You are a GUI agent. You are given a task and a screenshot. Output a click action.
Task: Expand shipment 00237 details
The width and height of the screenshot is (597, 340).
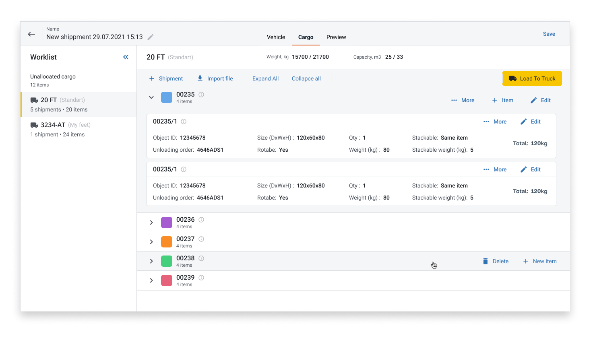pos(151,241)
